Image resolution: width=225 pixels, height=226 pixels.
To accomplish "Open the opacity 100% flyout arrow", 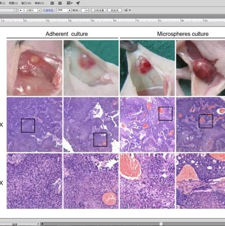I will (69, 10).
